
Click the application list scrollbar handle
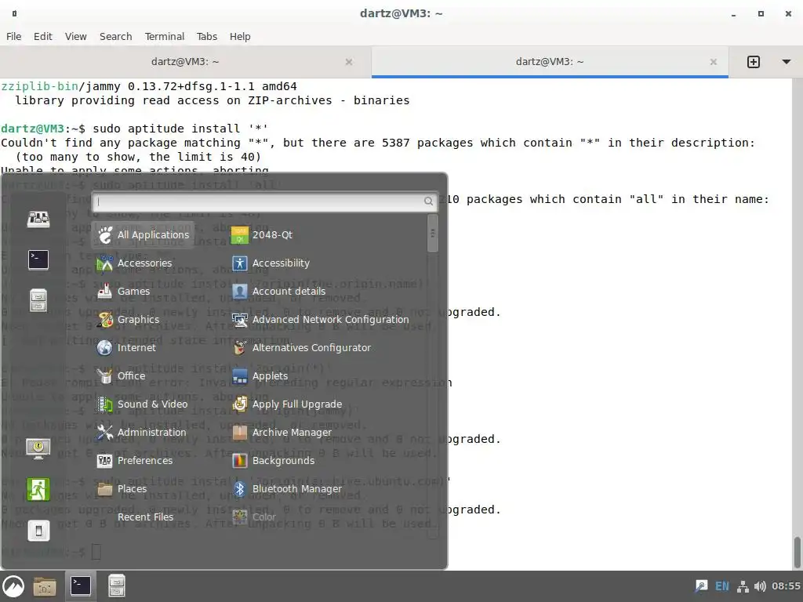(x=433, y=234)
